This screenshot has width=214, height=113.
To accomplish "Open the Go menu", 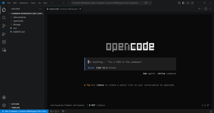I will click(40, 3).
